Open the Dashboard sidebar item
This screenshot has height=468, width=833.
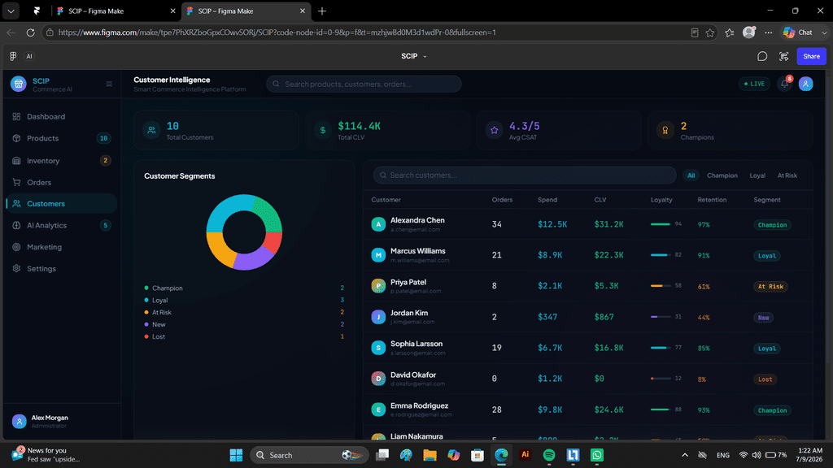pyautogui.click(x=61, y=116)
